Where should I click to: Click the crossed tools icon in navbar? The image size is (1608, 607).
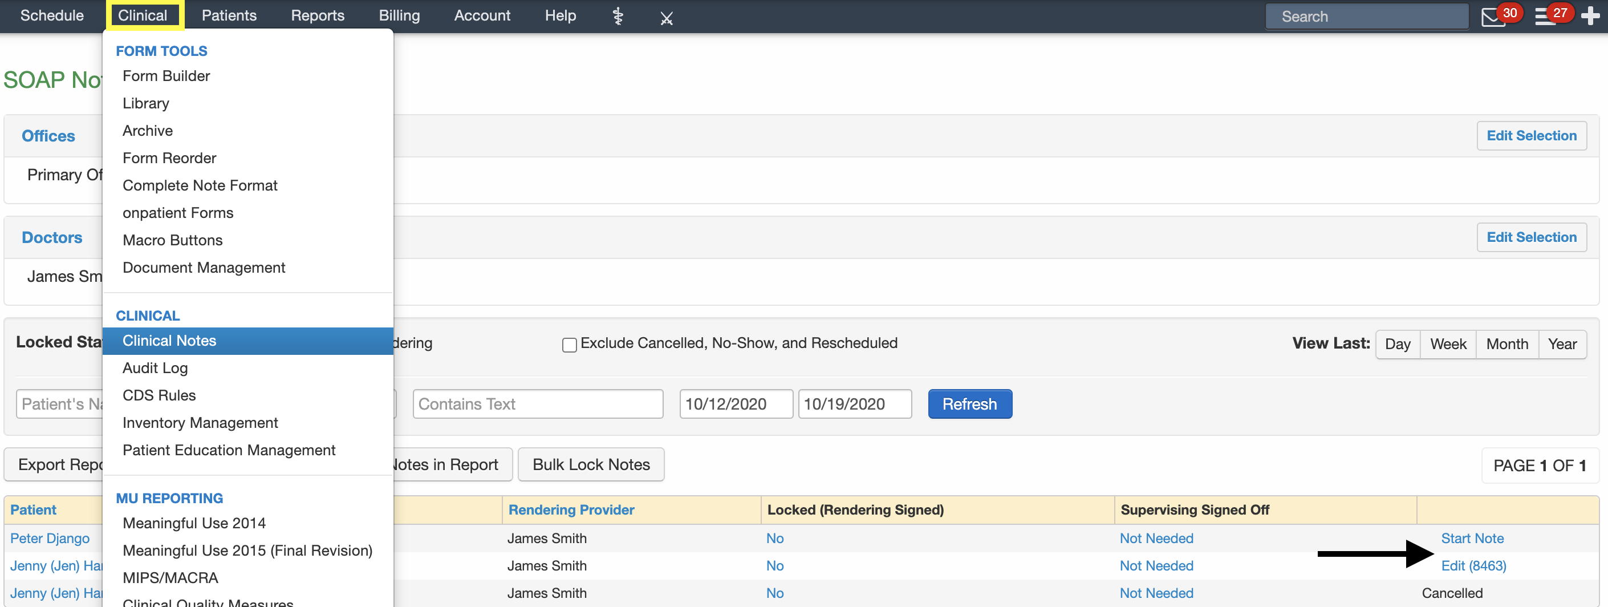point(666,18)
